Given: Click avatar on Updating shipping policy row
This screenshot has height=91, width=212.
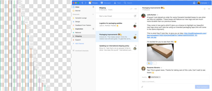Looking at the screenshot, I should [x=135, y=49].
